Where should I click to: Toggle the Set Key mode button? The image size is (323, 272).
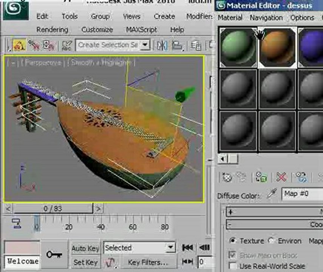pyautogui.click(x=85, y=262)
